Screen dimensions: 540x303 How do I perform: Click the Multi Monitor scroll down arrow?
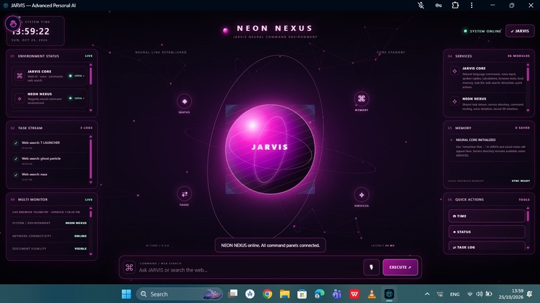(91, 254)
